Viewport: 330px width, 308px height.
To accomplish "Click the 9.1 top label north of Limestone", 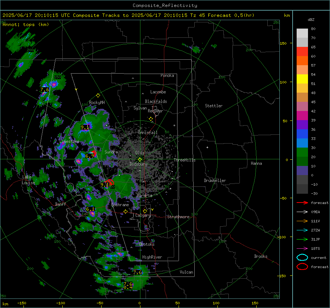I will tap(85, 127).
